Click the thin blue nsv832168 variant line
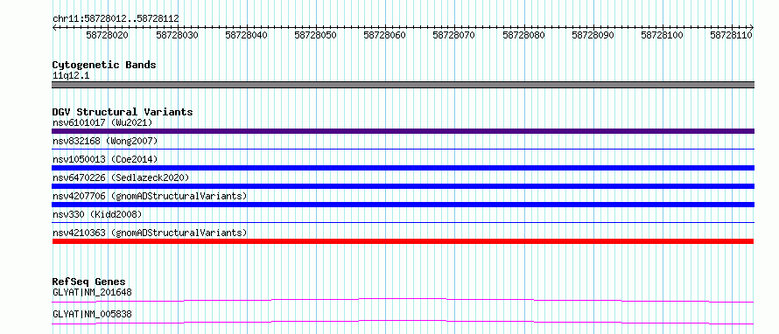Screen dimensions: 779x334 pos(403,149)
